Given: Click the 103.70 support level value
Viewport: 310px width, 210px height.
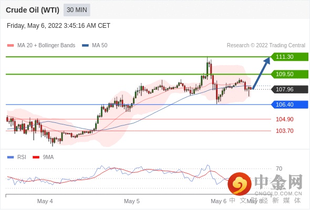Looking at the screenshot, I should 285,131.
